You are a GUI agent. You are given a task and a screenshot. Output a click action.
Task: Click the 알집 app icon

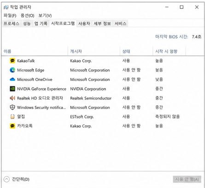(x=12, y=117)
